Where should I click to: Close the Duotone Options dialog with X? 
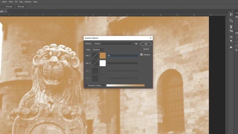(151, 38)
